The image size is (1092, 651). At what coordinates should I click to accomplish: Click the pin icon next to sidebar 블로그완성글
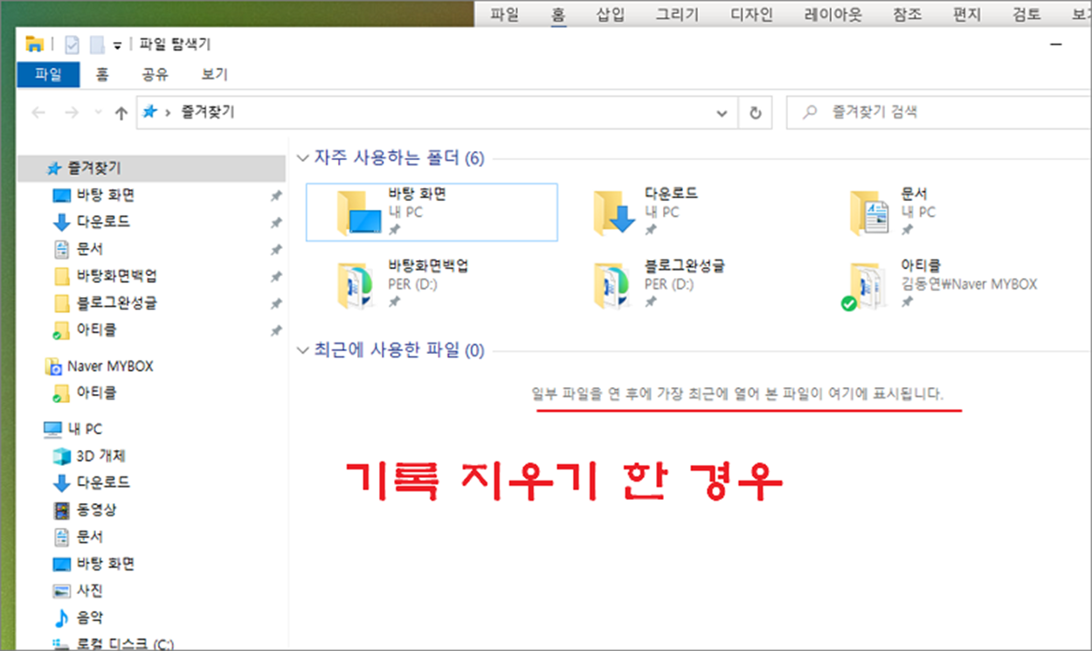click(x=275, y=304)
